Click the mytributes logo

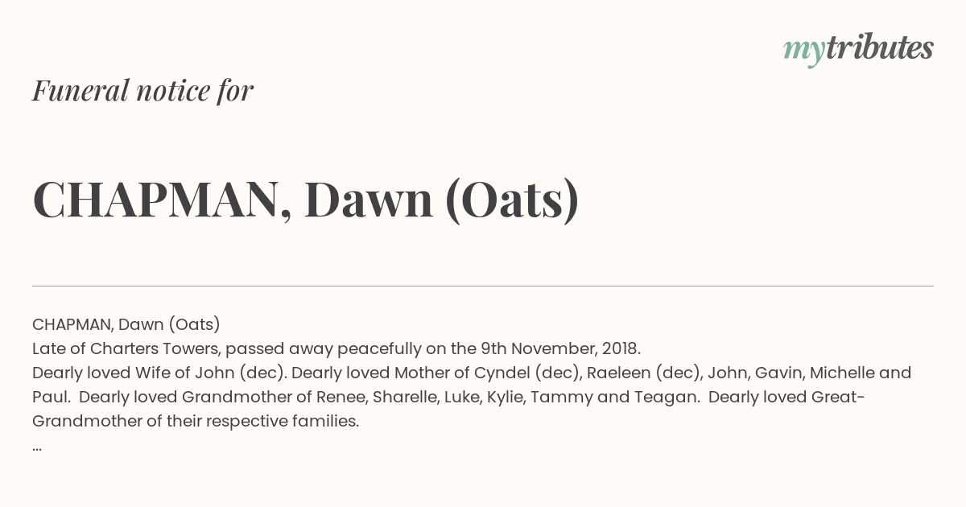pos(858,49)
